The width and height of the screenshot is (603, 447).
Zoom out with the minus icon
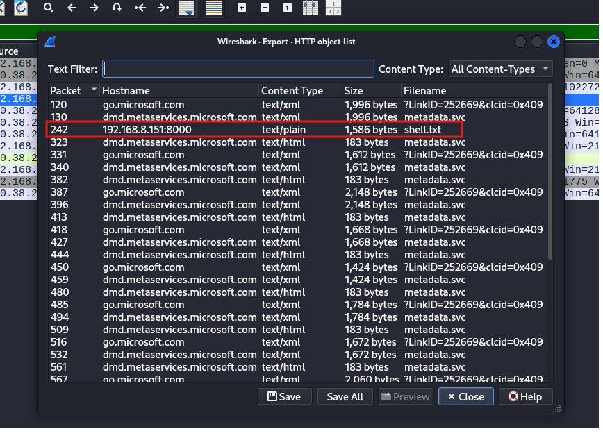(x=265, y=8)
